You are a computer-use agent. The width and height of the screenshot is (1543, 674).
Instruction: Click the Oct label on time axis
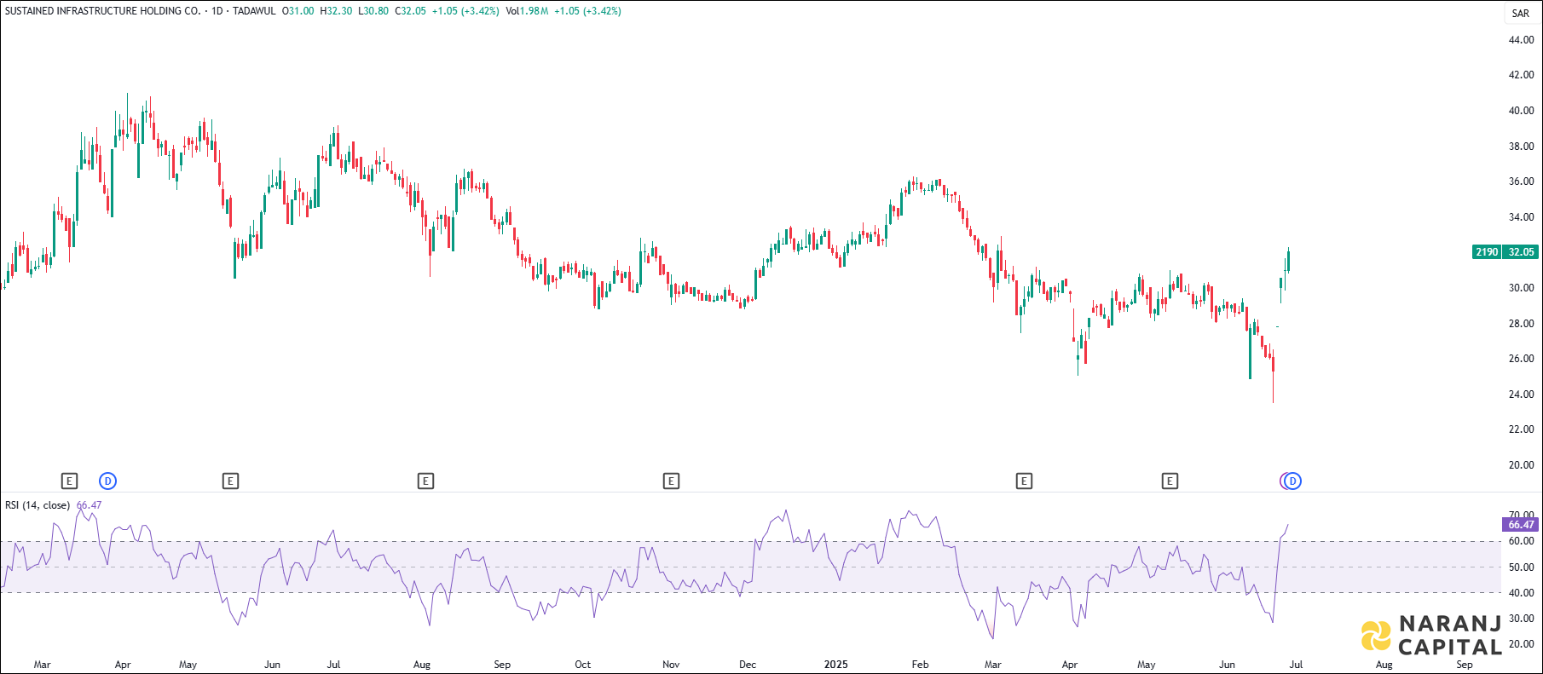(x=582, y=665)
